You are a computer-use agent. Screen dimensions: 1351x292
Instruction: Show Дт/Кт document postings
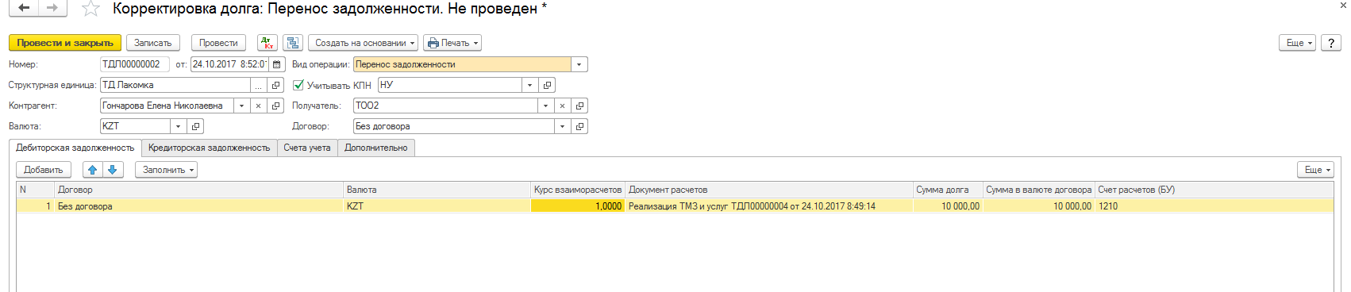tap(268, 43)
